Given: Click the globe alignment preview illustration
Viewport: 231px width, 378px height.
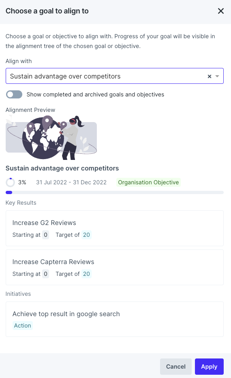Looking at the screenshot, I should point(51,138).
